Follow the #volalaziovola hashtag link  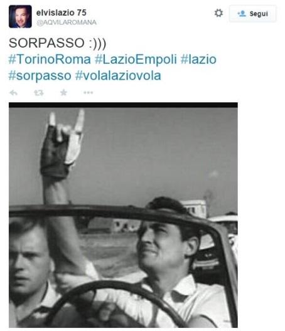118,75
